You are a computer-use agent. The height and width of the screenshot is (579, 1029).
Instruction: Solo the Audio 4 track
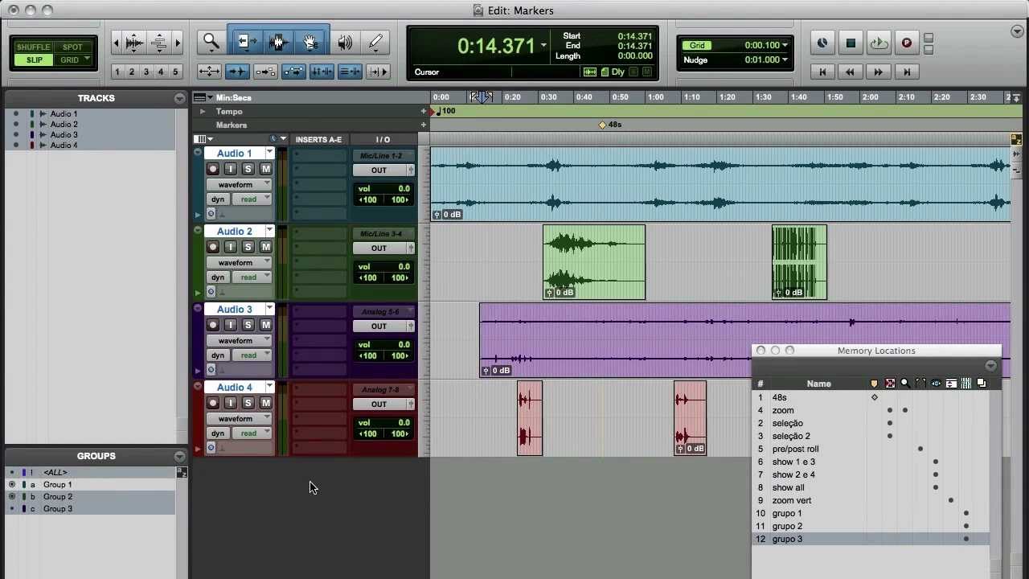pyautogui.click(x=248, y=403)
